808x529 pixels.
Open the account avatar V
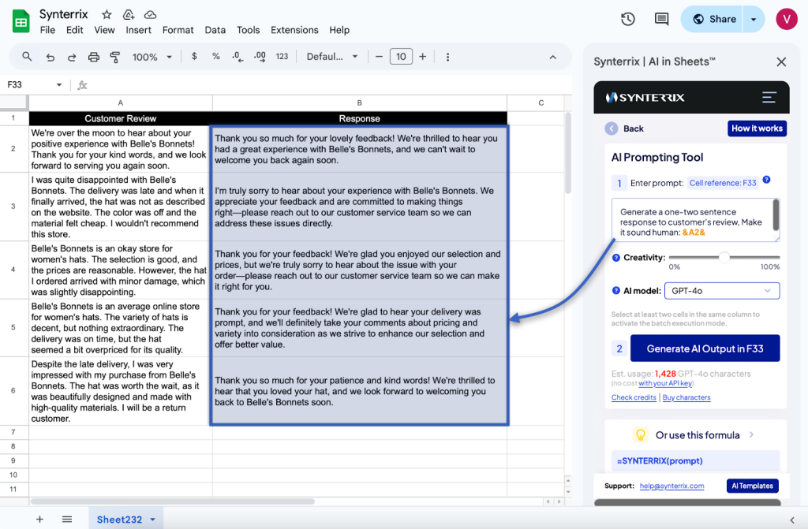coord(787,19)
